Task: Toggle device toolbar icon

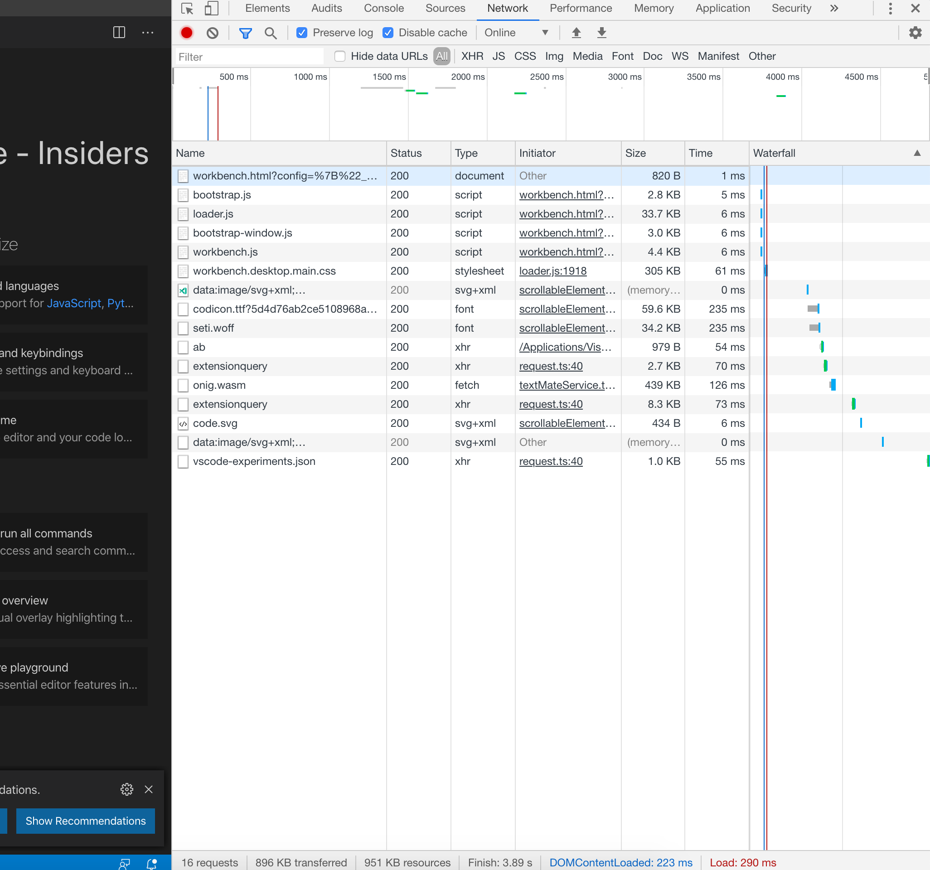Action: tap(212, 9)
